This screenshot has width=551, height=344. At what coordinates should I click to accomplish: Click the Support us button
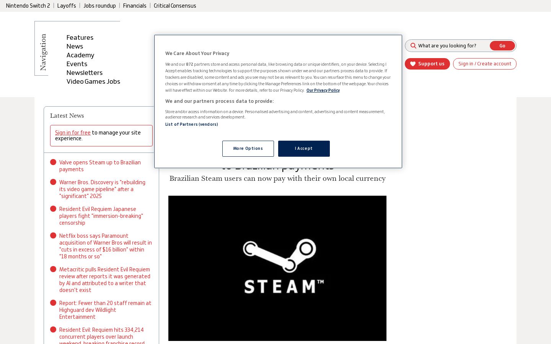pos(427,64)
